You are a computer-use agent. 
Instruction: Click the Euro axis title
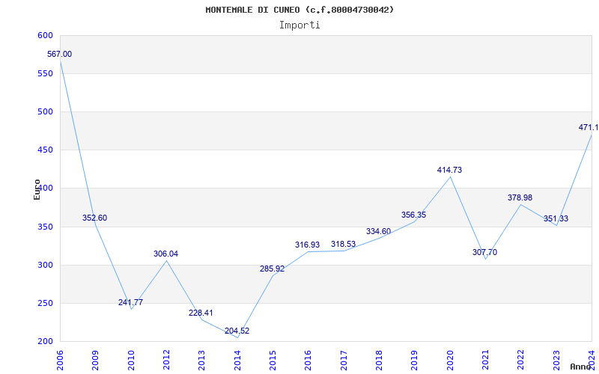[x=37, y=189]
